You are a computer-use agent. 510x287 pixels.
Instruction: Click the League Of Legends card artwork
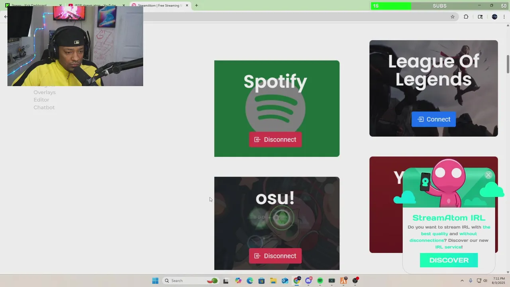pyautogui.click(x=433, y=88)
